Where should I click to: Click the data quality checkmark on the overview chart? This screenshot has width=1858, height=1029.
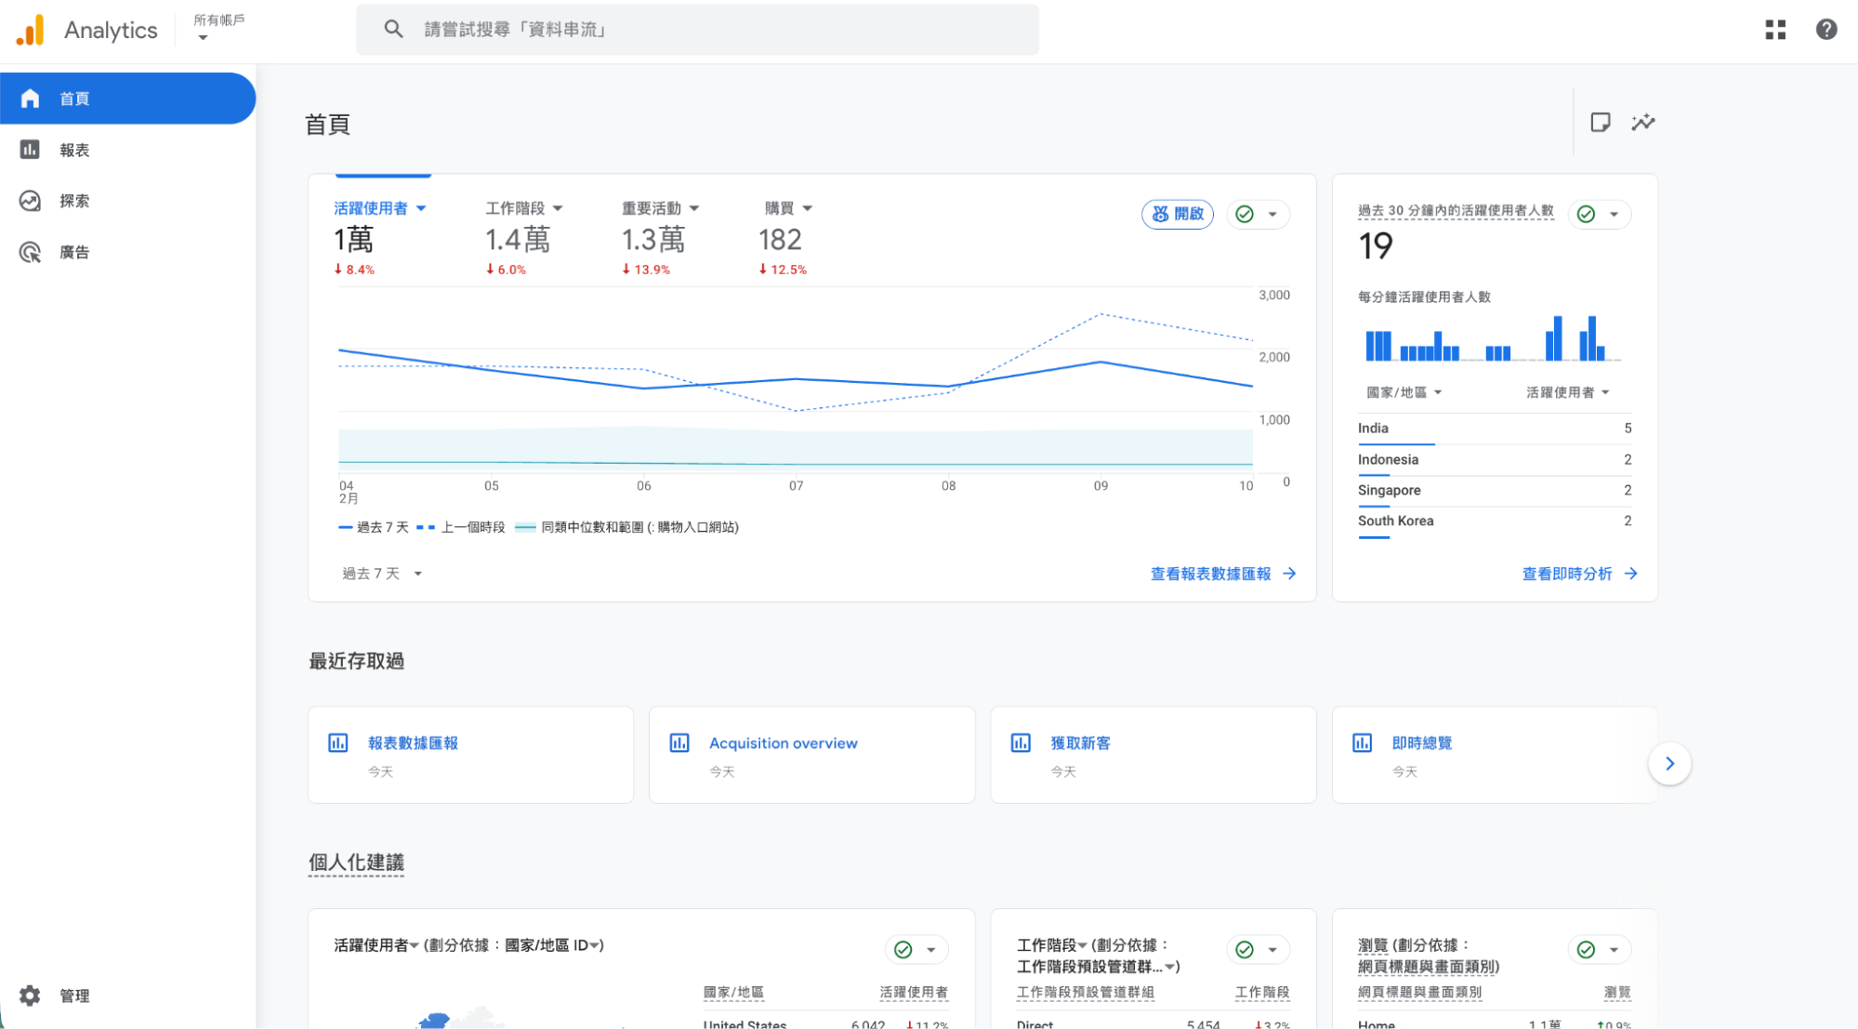(1245, 214)
